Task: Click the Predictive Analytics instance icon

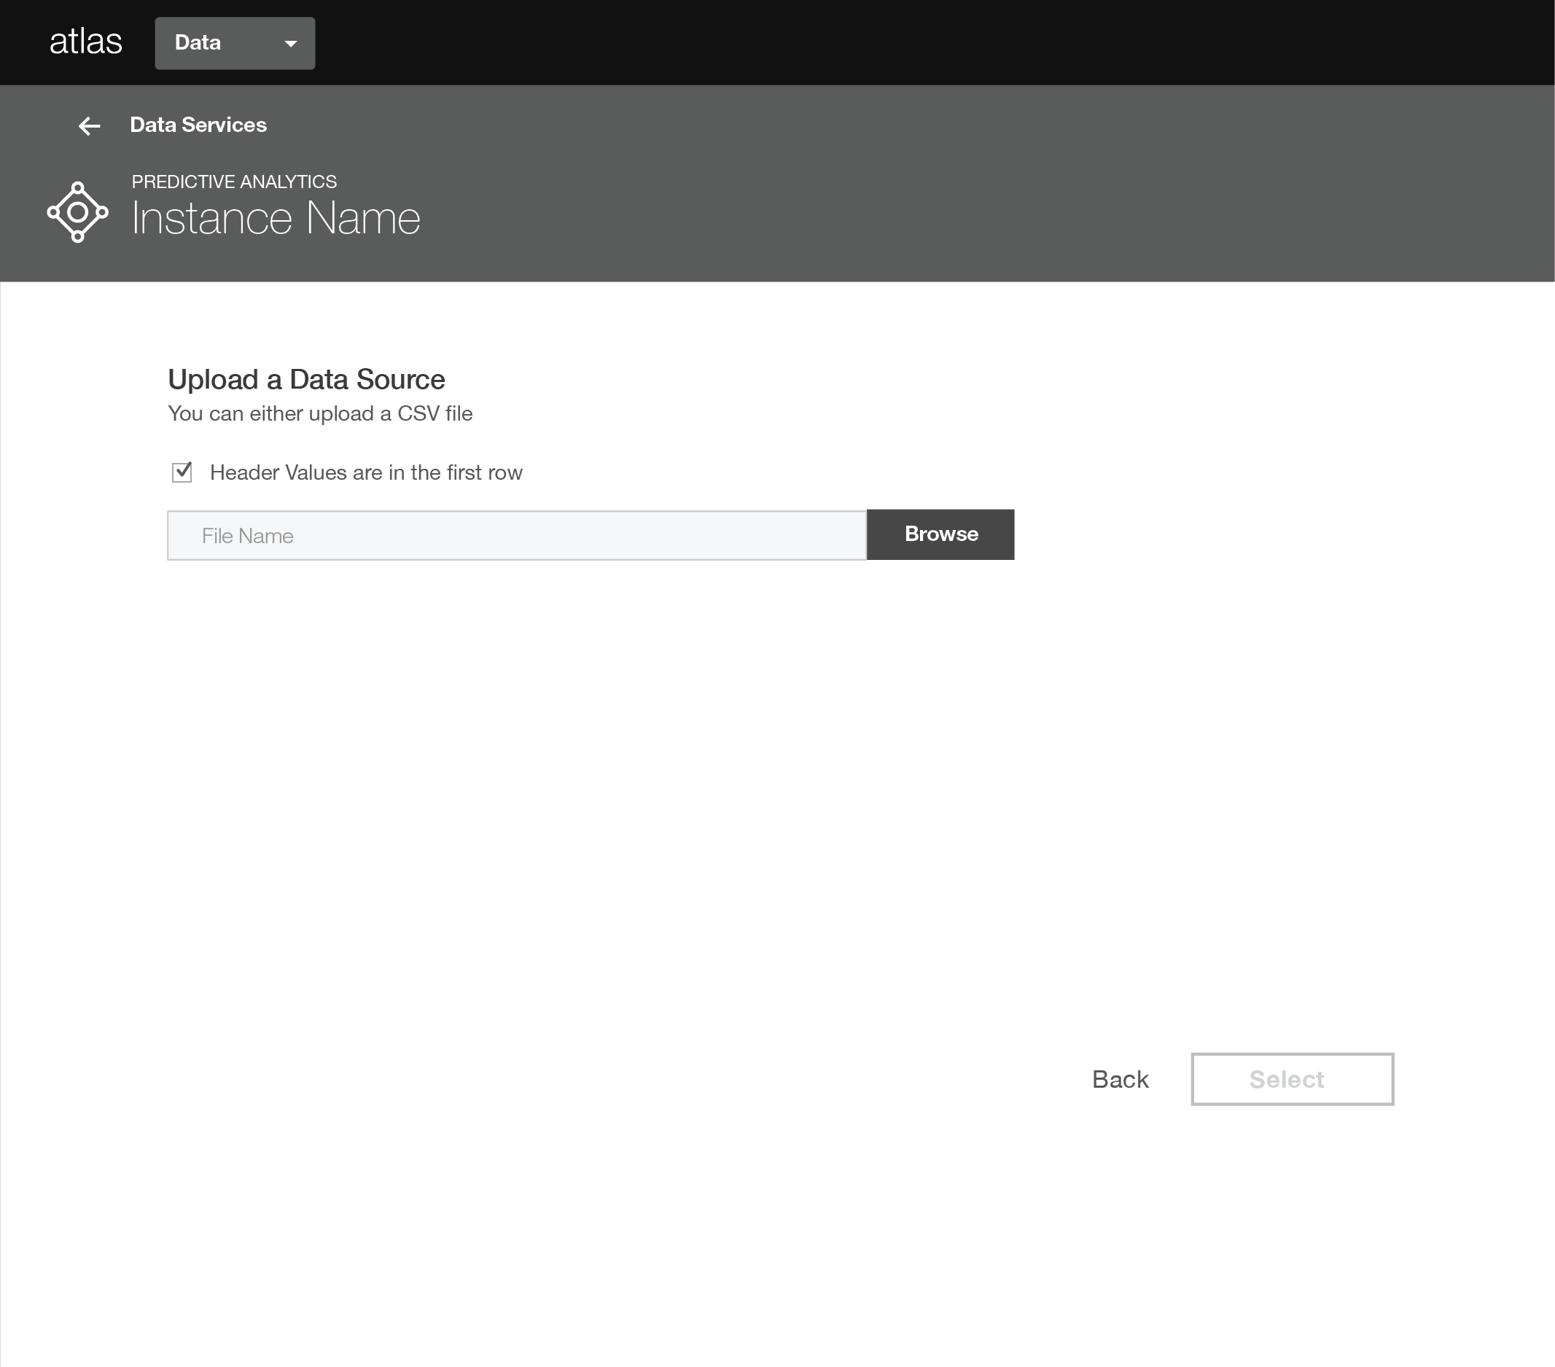Action: click(x=77, y=212)
